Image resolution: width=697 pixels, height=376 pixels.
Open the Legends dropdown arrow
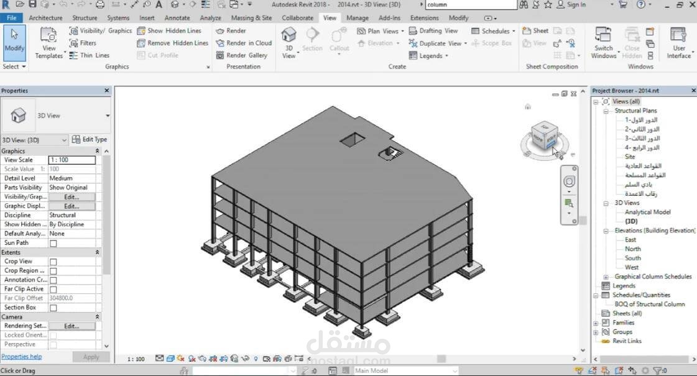pyautogui.click(x=446, y=56)
